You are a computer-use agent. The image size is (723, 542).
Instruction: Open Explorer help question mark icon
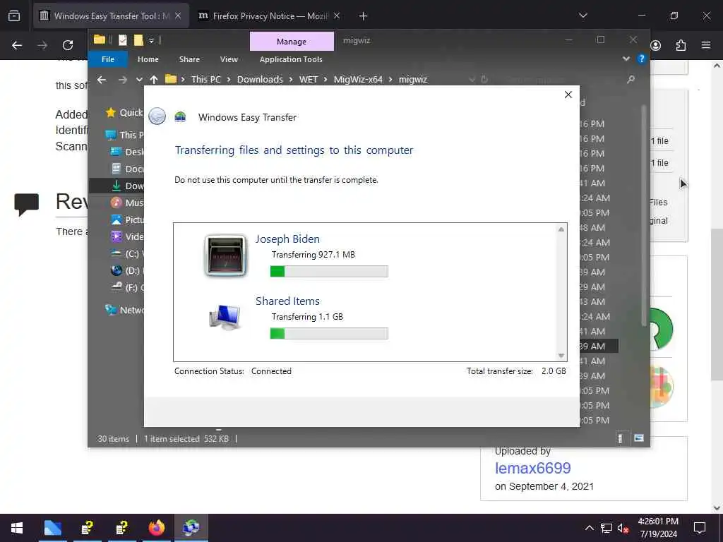pos(641,59)
